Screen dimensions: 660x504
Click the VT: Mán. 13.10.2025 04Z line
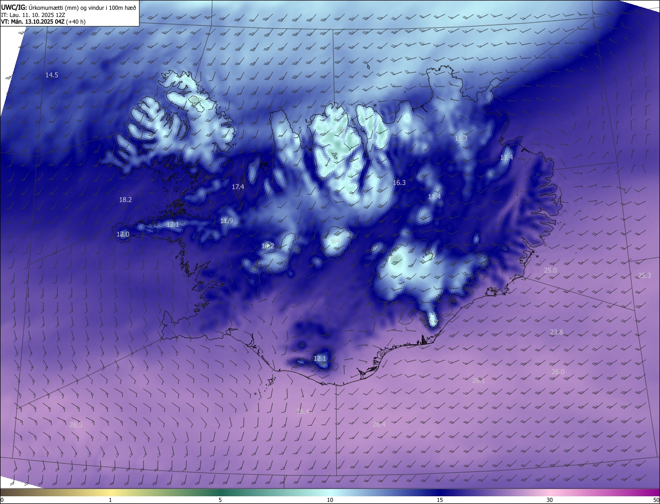click(43, 21)
